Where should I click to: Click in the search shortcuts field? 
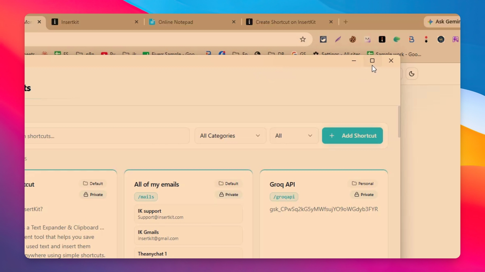(x=107, y=136)
